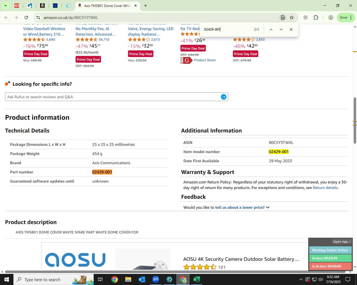Click the taskbar Type here to search box

tap(54, 279)
